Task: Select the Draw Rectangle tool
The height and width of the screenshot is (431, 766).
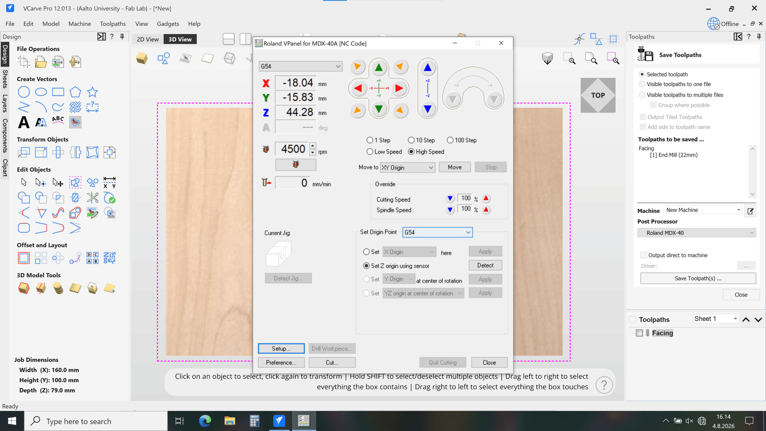Action: (x=58, y=92)
